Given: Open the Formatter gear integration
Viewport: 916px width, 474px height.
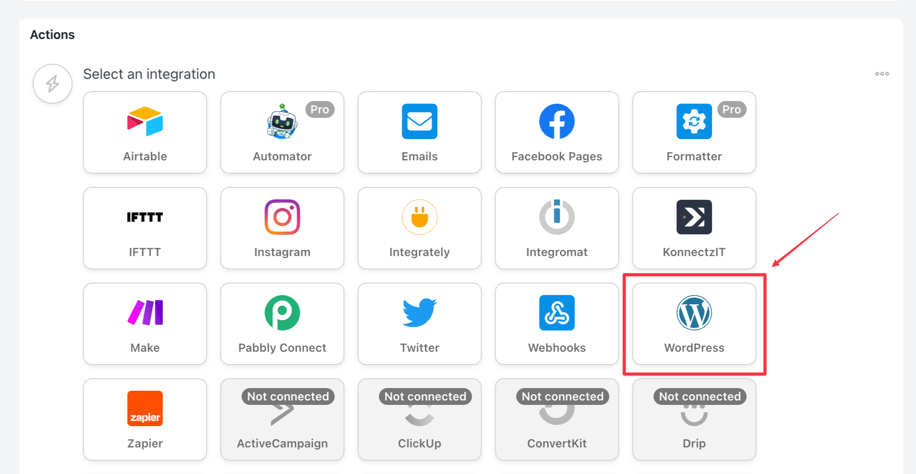Looking at the screenshot, I should point(694,132).
